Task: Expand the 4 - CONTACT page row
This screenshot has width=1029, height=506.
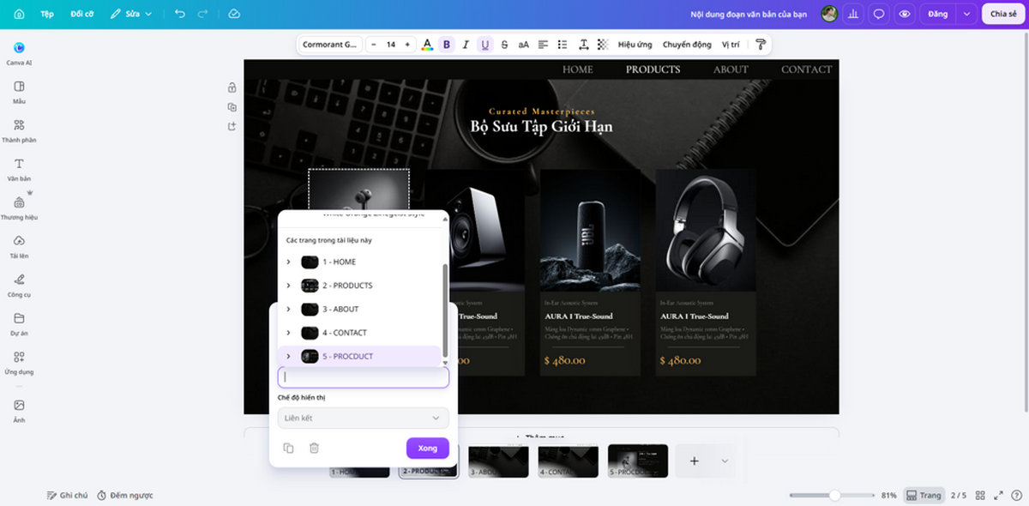Action: tap(288, 333)
